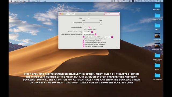Open the System Preferences menu
The width and height of the screenshot is (172, 97).
click(x=20, y=1)
